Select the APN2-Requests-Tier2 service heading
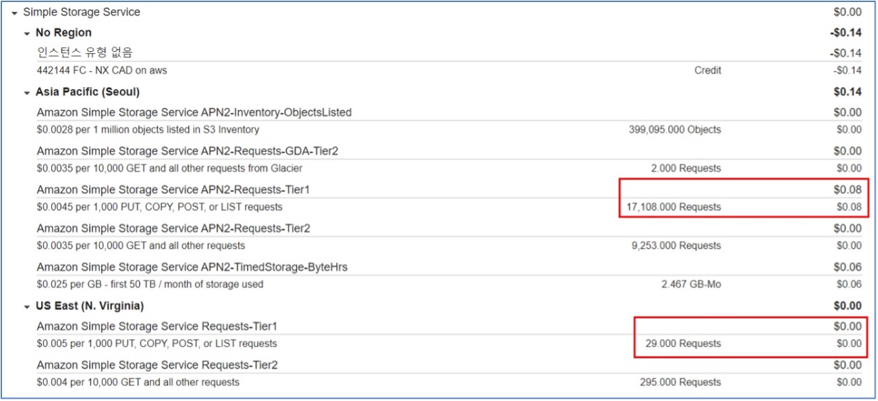 click(x=173, y=229)
